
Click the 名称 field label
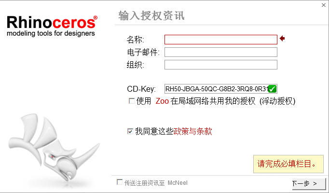coord(136,40)
